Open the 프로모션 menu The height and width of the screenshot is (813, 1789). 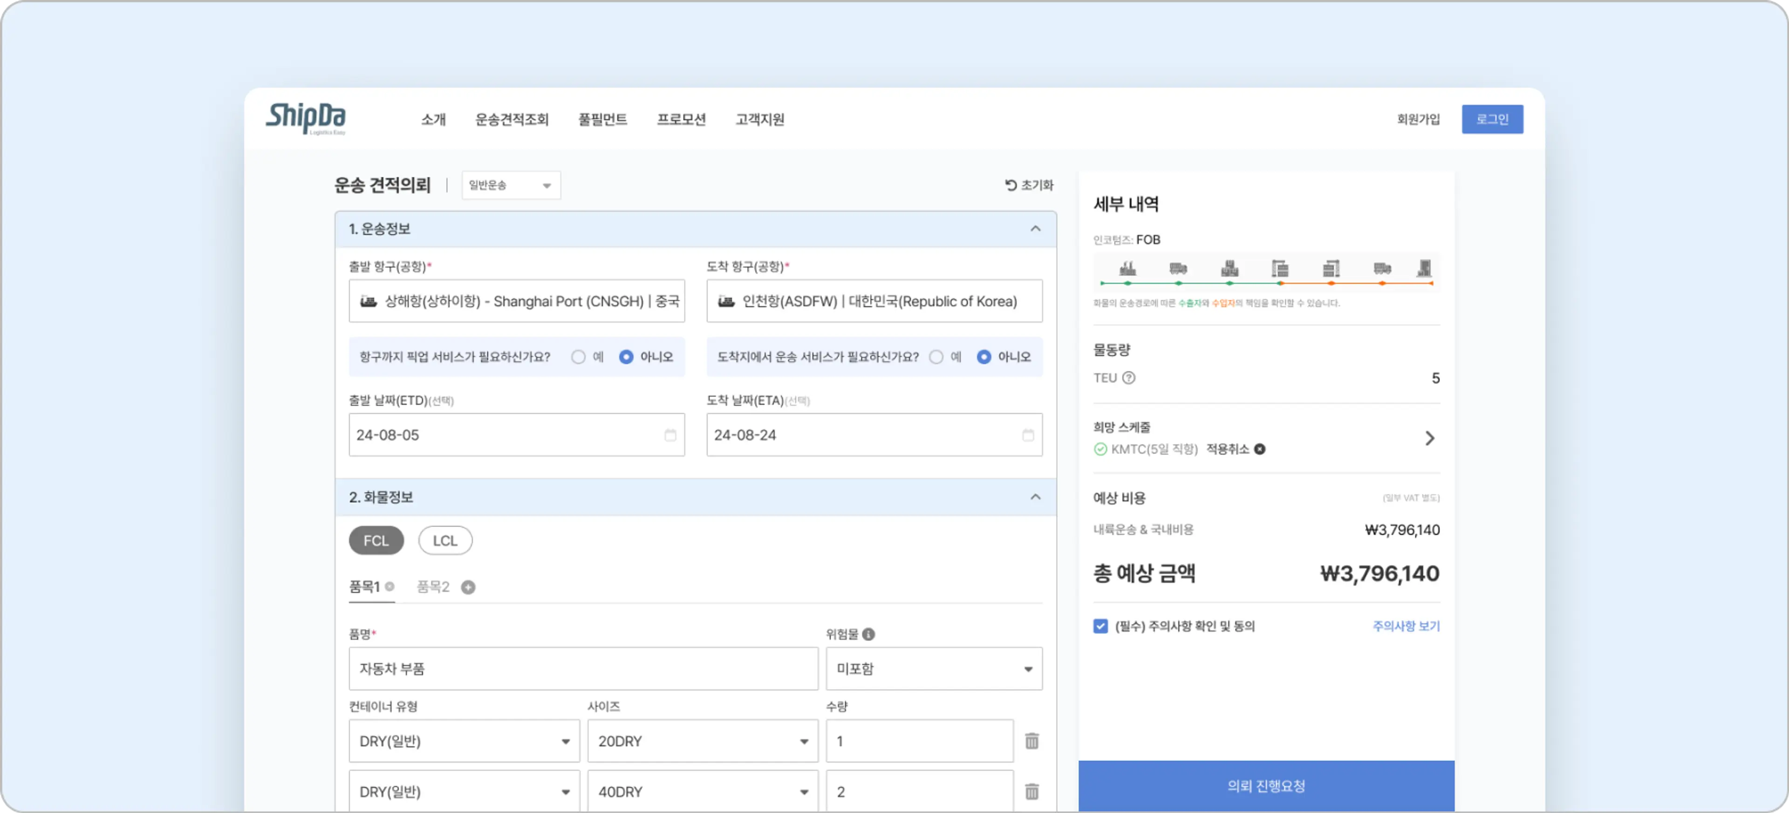pyautogui.click(x=681, y=119)
